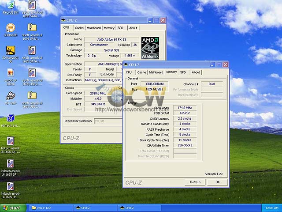Switch to Cache tab in front CPU-Z window
This screenshot has width=282, height=212.
[x=142, y=72]
